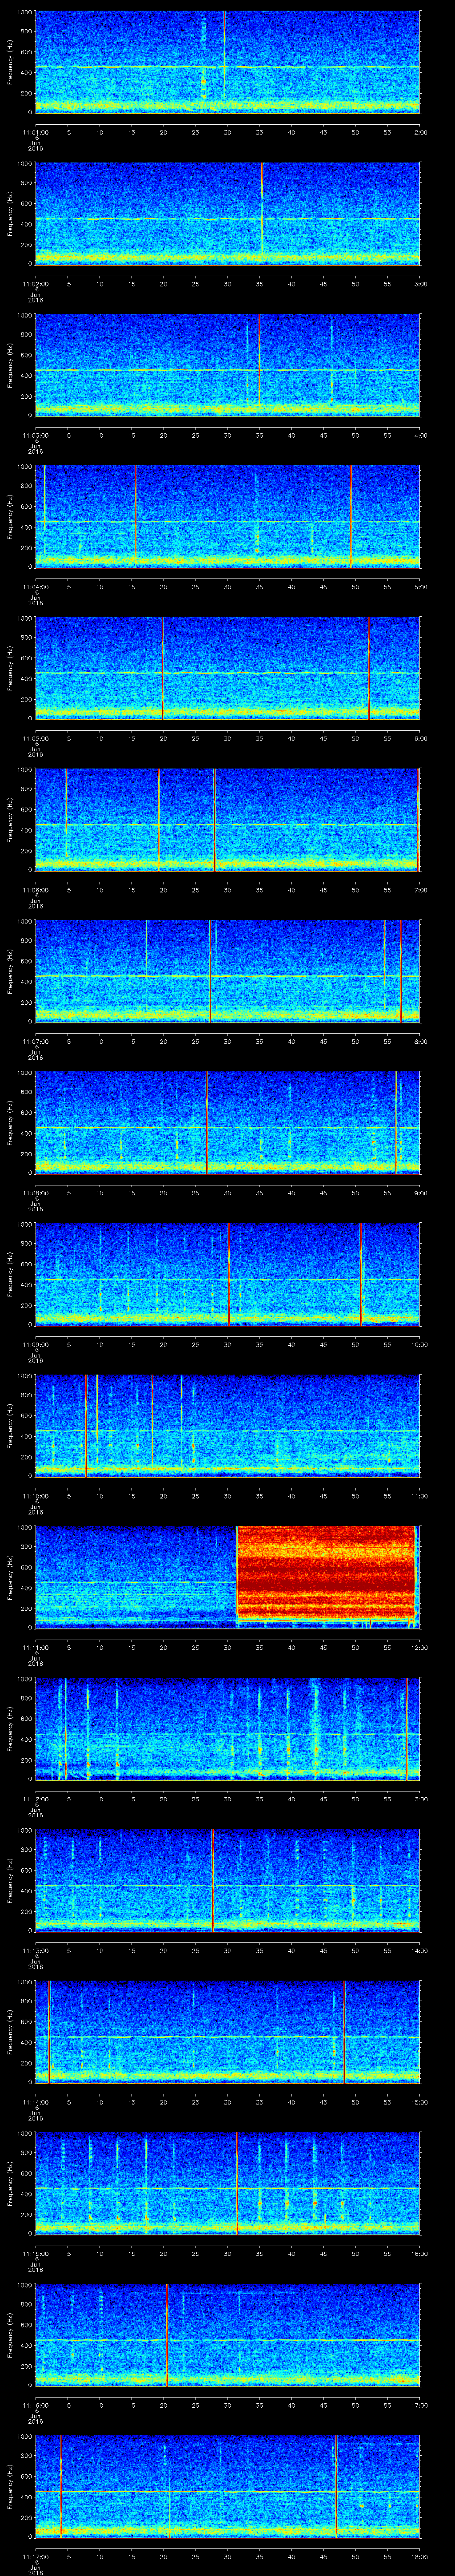This screenshot has height=2576, width=455.
Task: Click the 14:00 end time label
Action: 419,1950
